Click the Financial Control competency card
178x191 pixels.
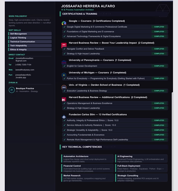point(87,168)
